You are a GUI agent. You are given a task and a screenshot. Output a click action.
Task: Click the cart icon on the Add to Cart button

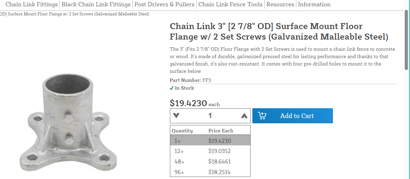[x=262, y=116]
